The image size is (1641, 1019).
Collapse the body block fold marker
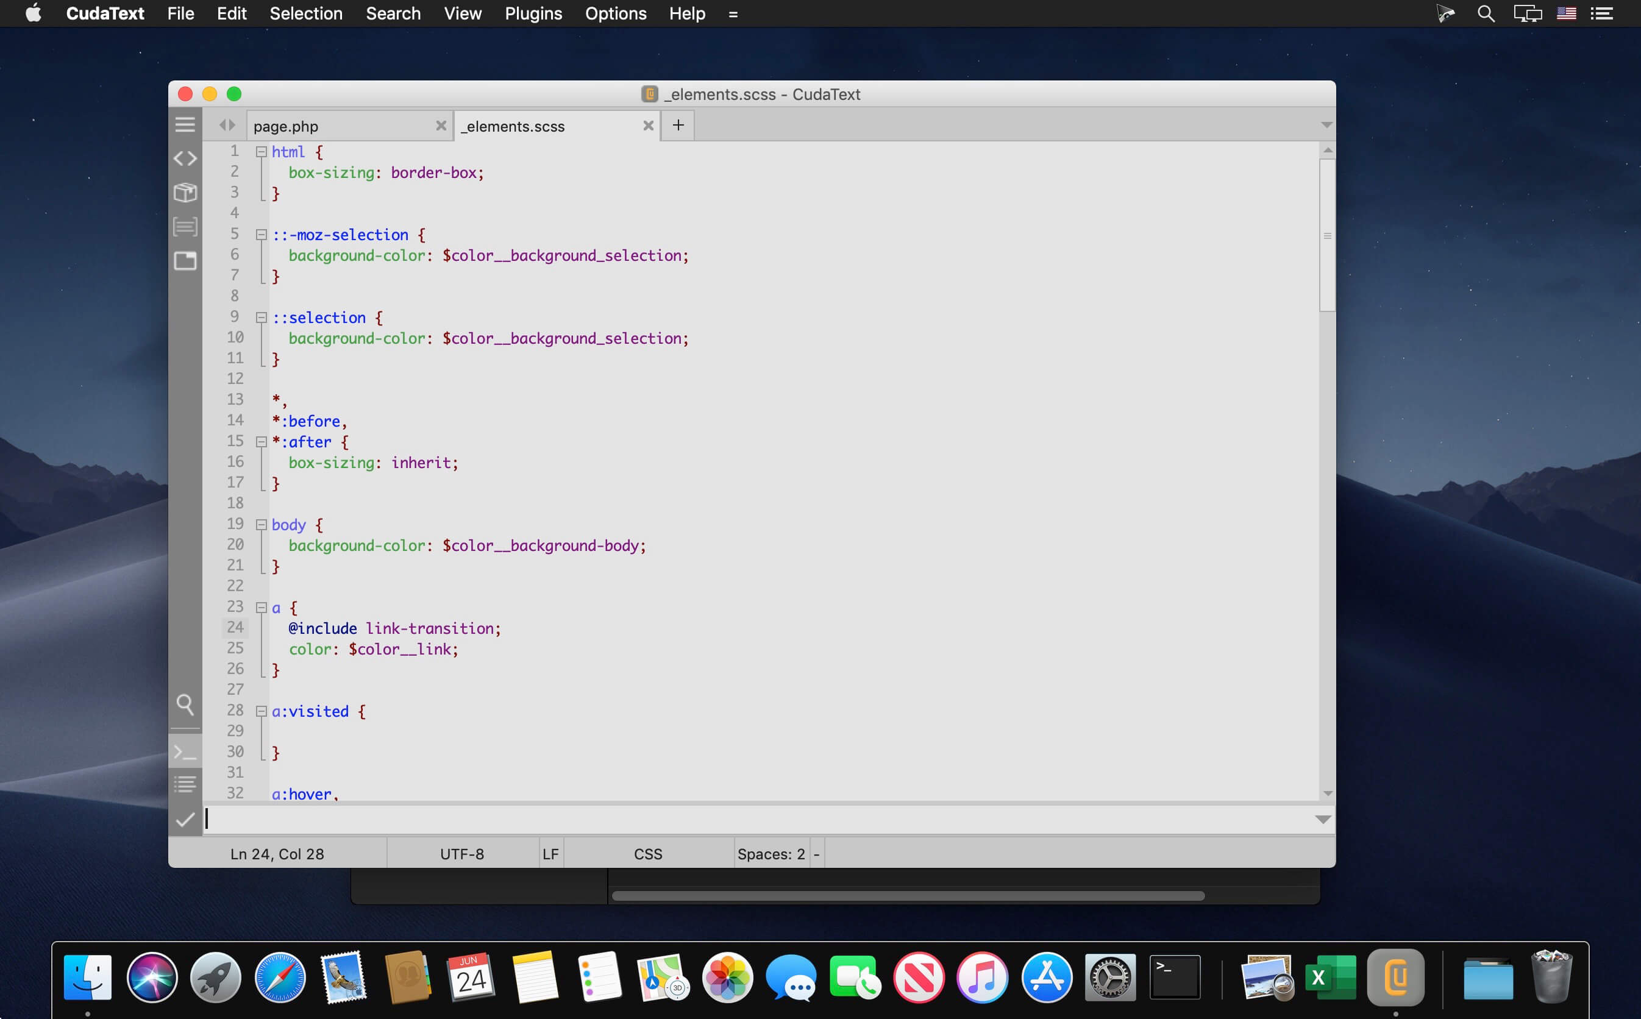[261, 525]
